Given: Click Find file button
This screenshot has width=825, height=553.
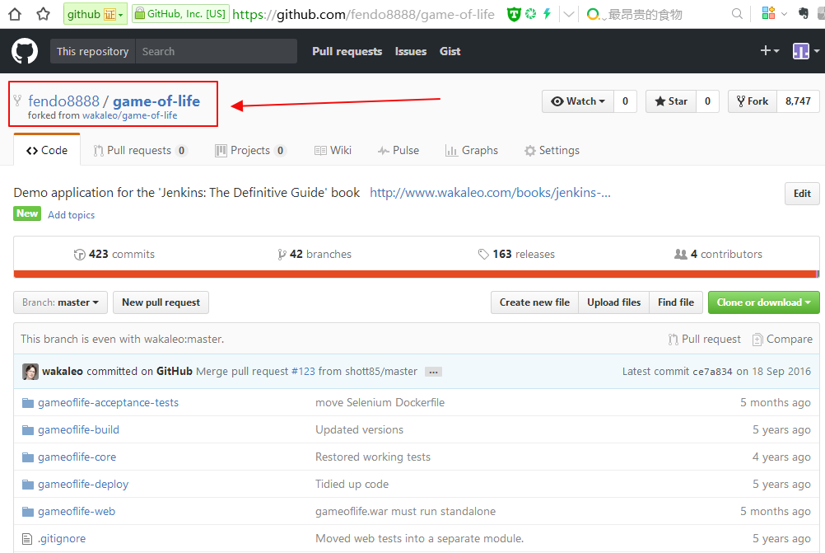Looking at the screenshot, I should pyautogui.click(x=676, y=302).
